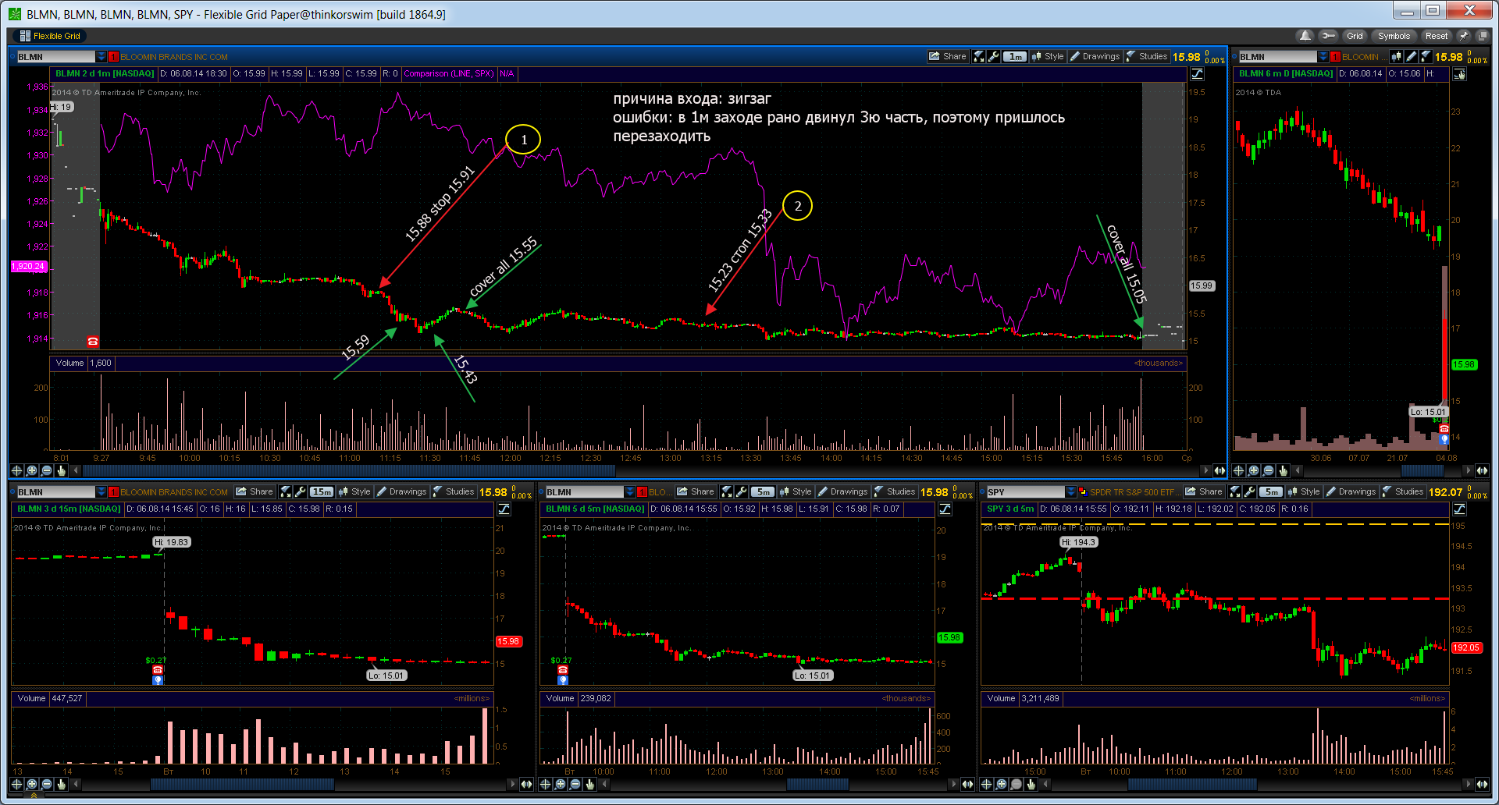Open style candle icon on daily chart
The image size is (1499, 805).
coord(1396,56)
